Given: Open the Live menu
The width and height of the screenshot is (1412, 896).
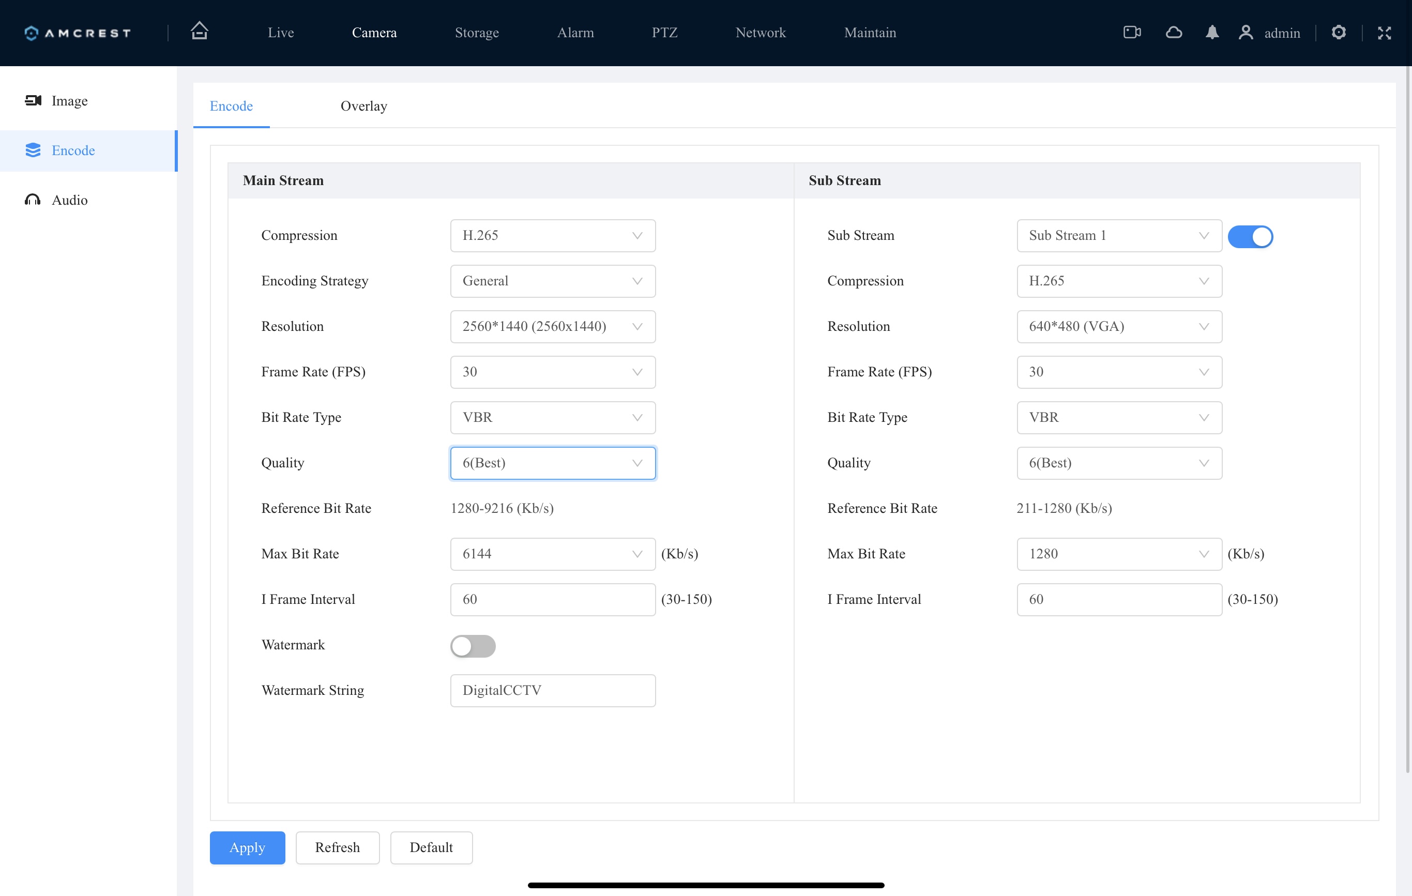Looking at the screenshot, I should [281, 33].
